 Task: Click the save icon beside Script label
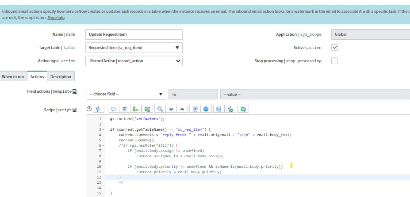[74, 110]
